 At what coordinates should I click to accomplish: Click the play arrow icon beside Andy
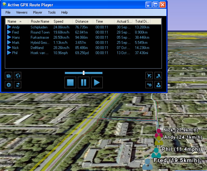(x=9, y=27)
